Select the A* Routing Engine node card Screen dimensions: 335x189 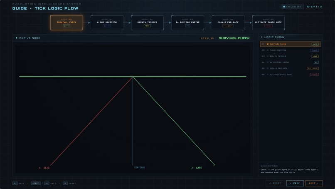point(187,23)
